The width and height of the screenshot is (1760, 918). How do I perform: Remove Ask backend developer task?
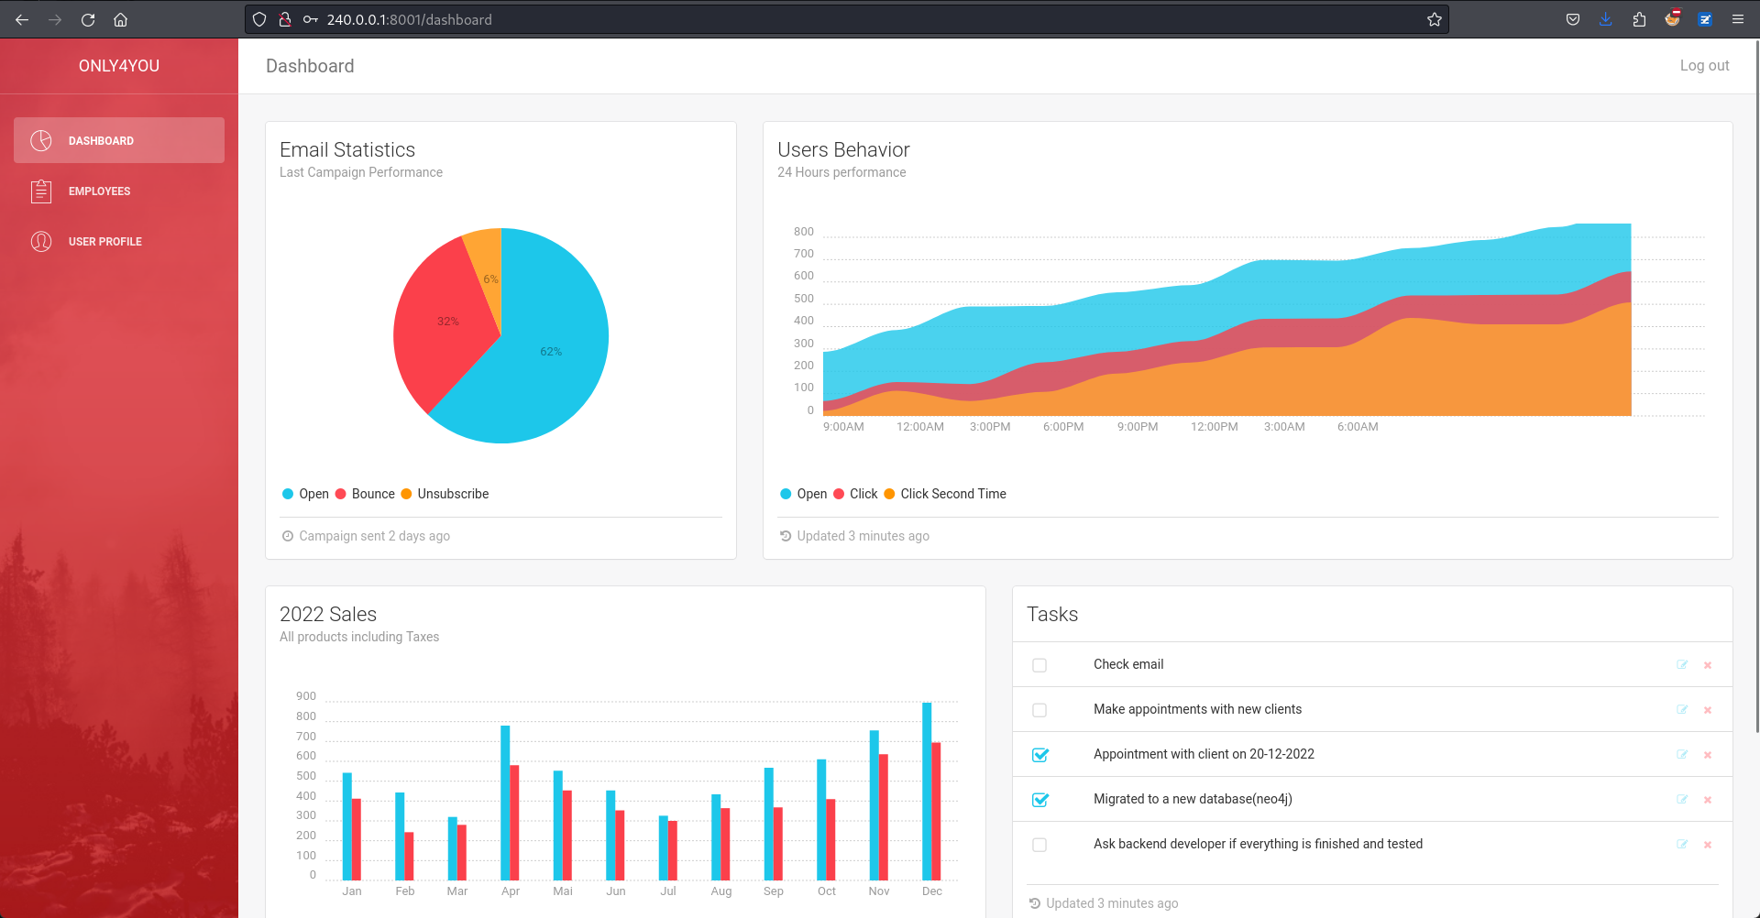pos(1708,845)
